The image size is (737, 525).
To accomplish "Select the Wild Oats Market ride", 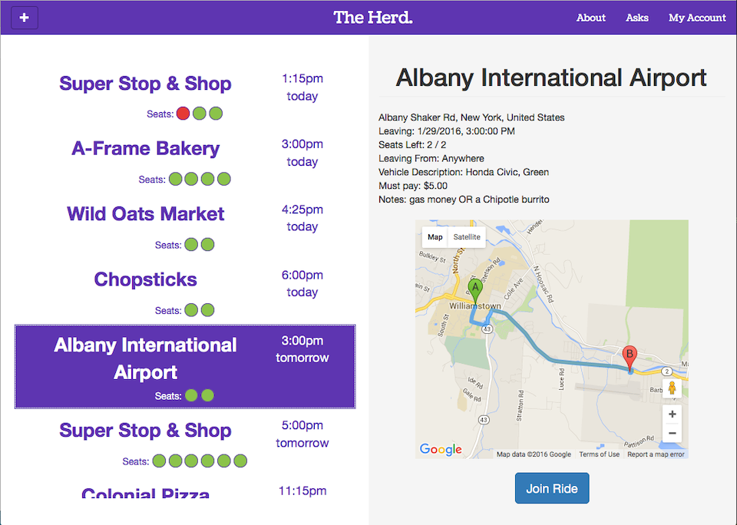I will pyautogui.click(x=185, y=227).
